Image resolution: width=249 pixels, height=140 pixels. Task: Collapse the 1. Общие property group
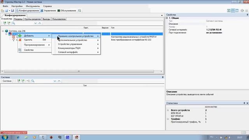click(x=167, y=18)
